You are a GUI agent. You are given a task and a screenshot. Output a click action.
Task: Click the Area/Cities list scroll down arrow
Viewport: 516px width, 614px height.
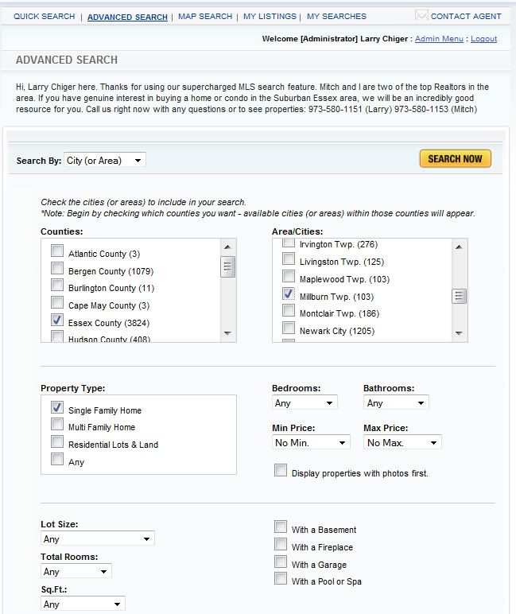(459, 333)
